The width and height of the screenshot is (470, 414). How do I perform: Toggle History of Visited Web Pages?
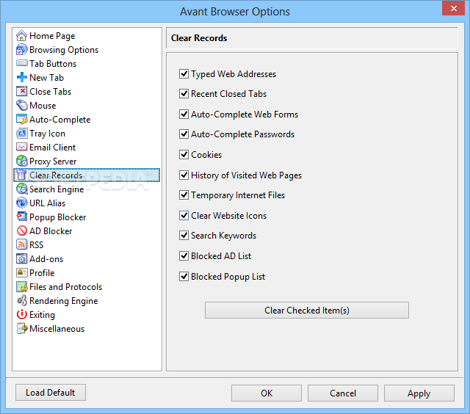tap(184, 175)
